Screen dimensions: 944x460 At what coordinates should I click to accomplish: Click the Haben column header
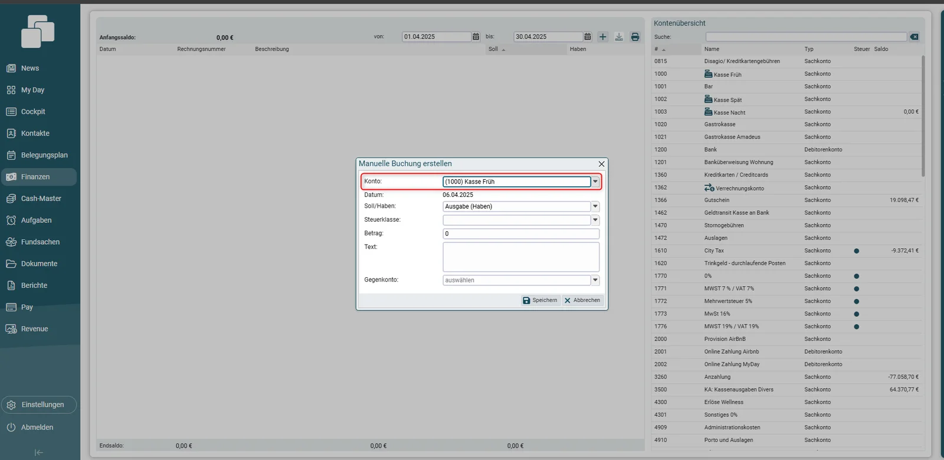tap(605, 49)
